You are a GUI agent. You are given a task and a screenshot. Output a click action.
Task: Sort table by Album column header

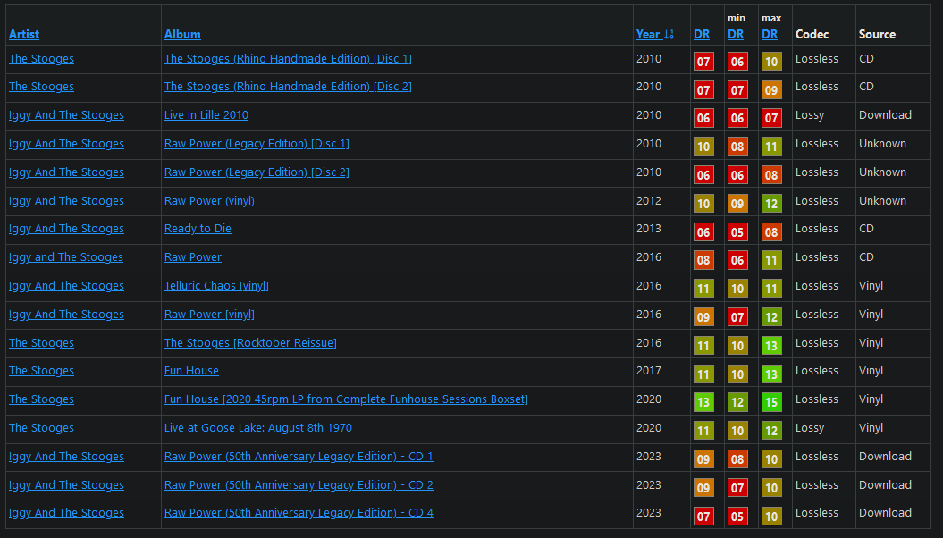point(182,34)
